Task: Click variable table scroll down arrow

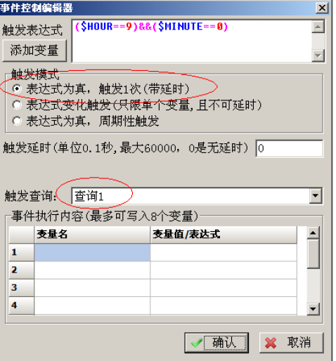Action: (x=313, y=309)
